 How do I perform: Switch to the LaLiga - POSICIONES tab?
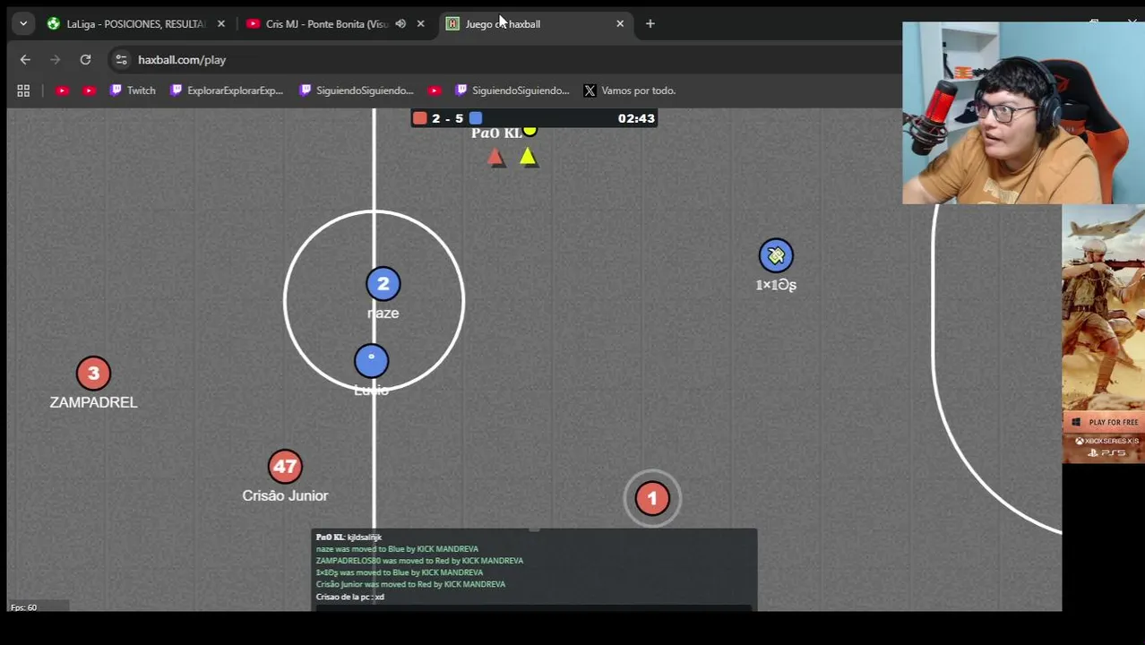pos(134,24)
